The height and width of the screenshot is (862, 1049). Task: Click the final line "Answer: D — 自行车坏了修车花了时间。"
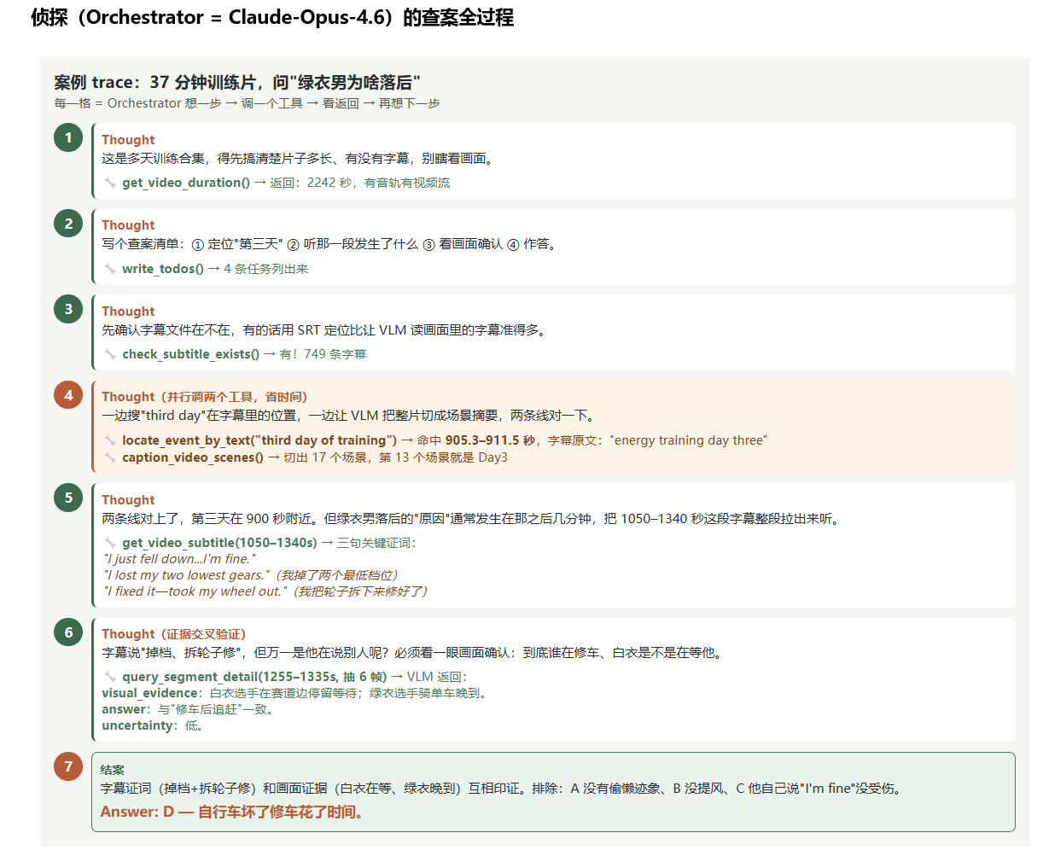[x=232, y=812]
